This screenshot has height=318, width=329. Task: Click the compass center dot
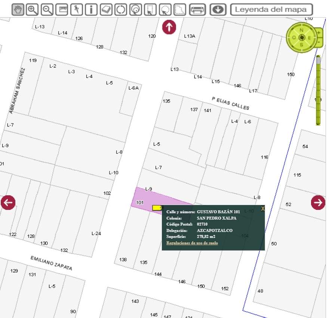pyautogui.click(x=302, y=37)
